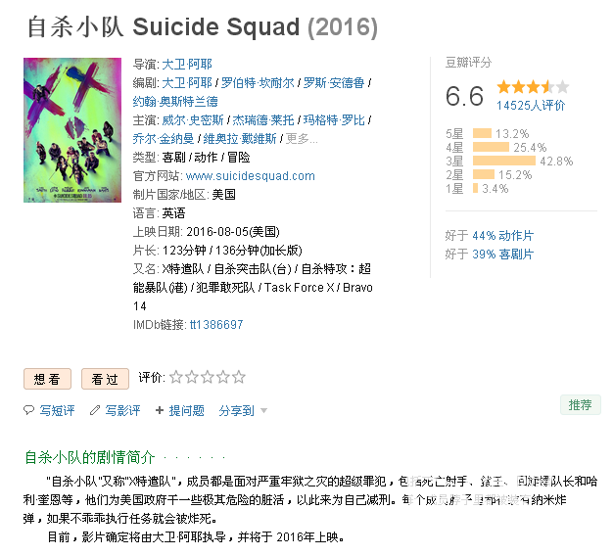This screenshot has width=613, height=556.
Task: Open 14525人评价 ratings link
Action: (x=531, y=105)
